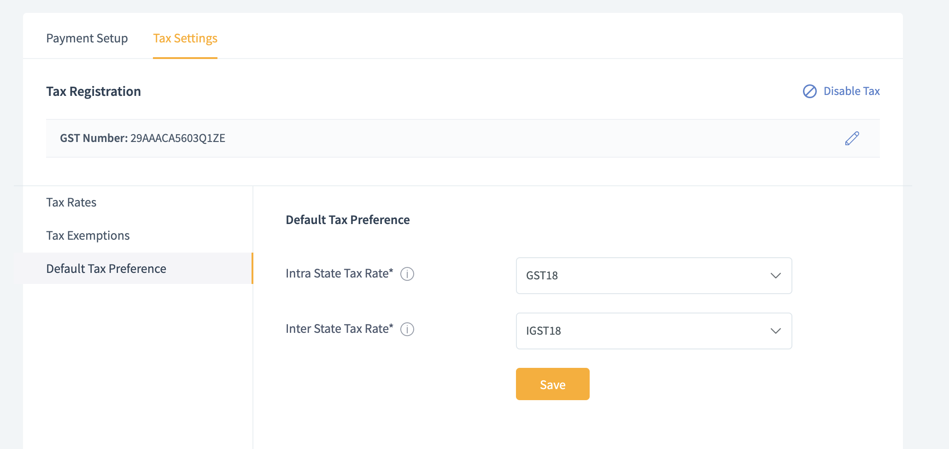Click the Disable Tax link text
949x449 pixels.
point(851,91)
